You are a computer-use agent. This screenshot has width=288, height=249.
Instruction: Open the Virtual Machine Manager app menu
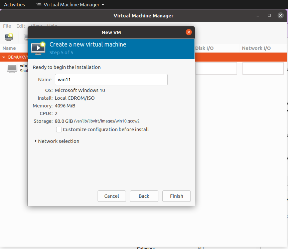71,5
